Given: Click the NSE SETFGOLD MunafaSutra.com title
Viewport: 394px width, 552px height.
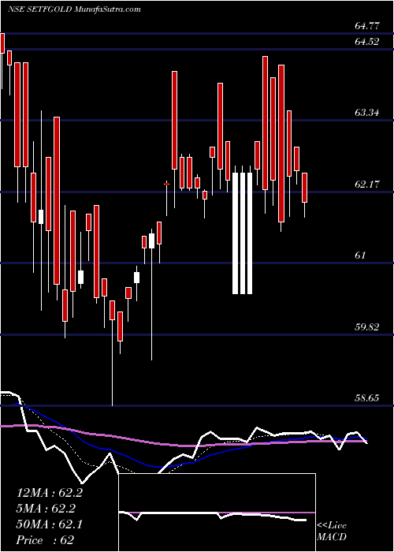Looking at the screenshot, I should tap(74, 9).
